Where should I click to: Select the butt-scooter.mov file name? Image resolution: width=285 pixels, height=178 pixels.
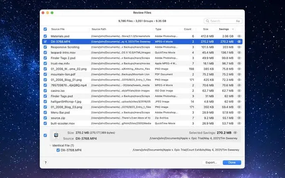63,124
